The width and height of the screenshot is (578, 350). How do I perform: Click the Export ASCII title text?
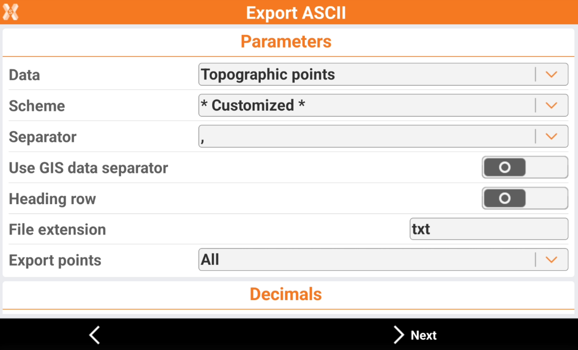pos(296,13)
